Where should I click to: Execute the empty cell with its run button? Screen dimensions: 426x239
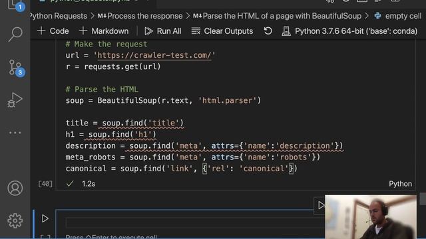coord(45,218)
